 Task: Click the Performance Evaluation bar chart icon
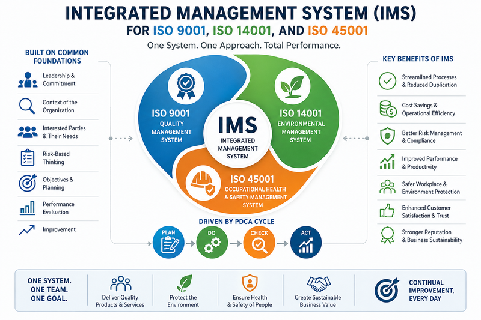coord(27,208)
